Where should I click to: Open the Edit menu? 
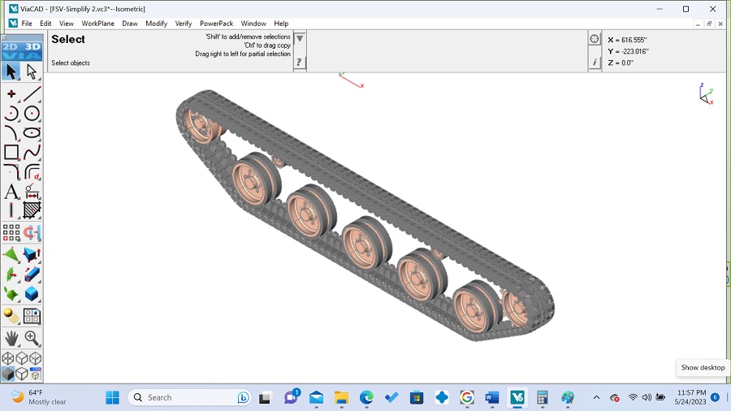tap(45, 24)
